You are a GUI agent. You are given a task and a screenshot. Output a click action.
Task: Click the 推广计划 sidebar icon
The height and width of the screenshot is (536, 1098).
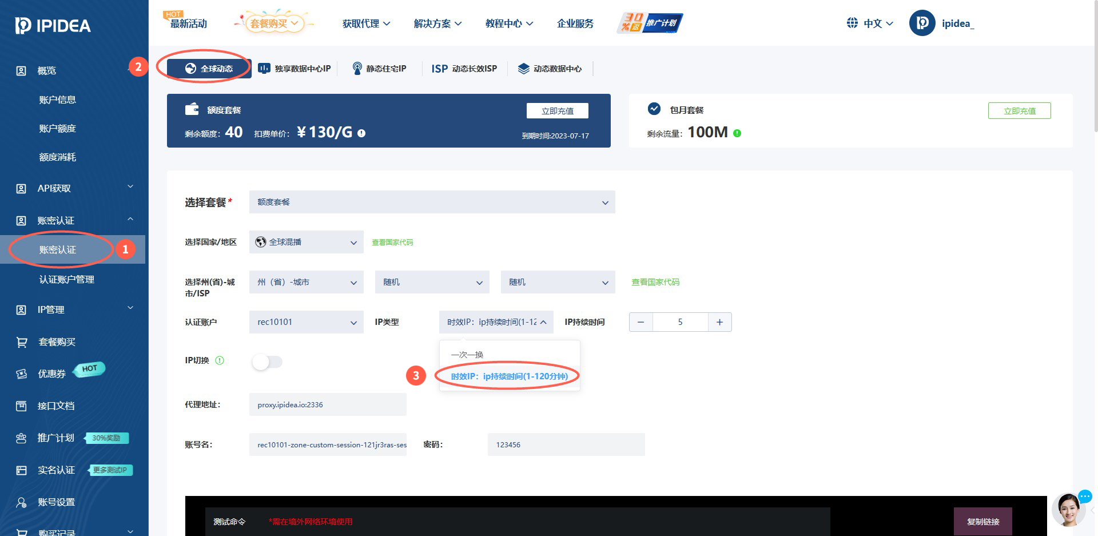tap(21, 438)
